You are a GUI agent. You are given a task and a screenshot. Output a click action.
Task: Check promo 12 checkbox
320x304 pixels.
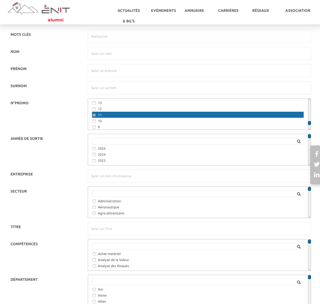click(94, 109)
